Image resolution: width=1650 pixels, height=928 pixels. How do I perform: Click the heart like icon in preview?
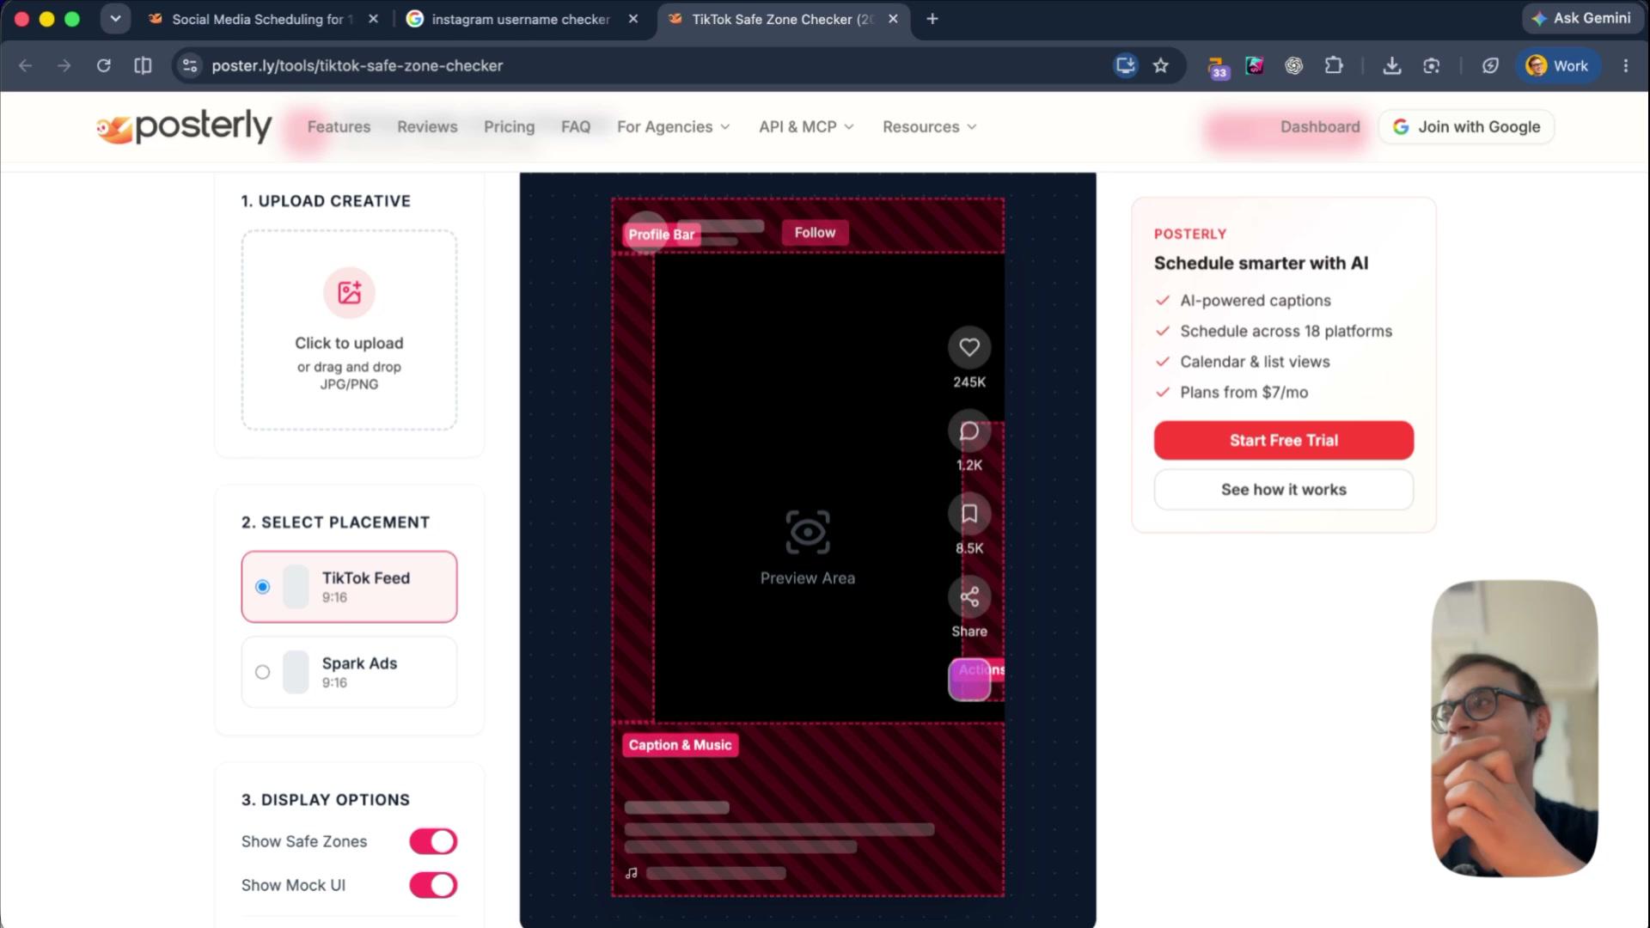point(969,347)
